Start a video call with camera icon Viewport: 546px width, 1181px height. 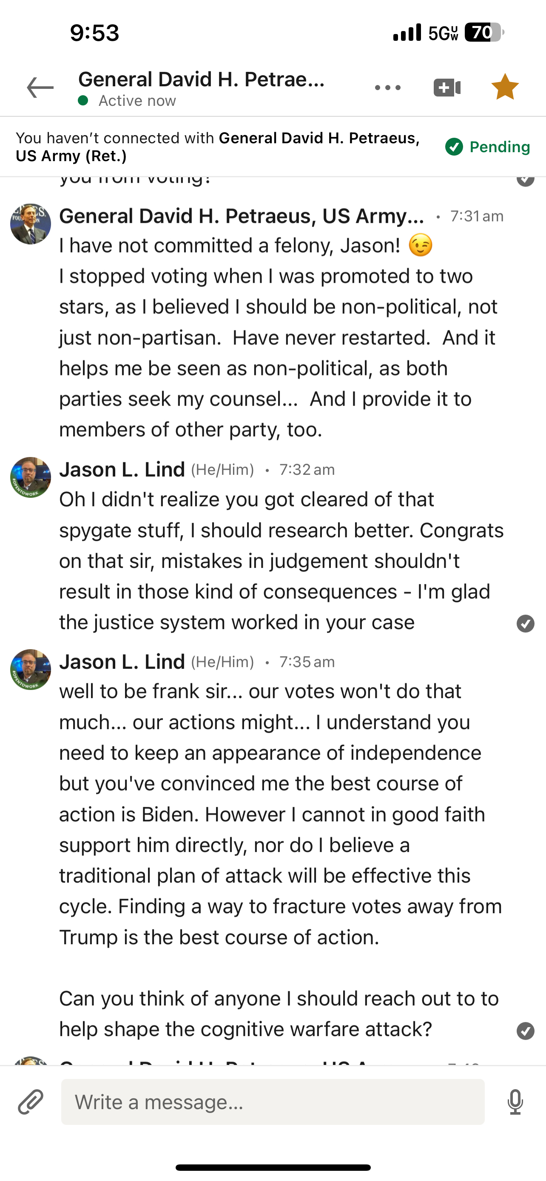(x=447, y=88)
